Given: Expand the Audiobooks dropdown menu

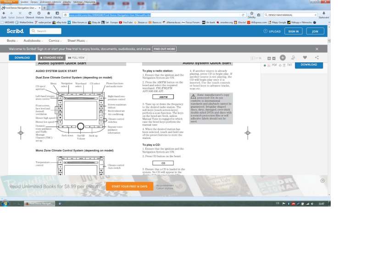Looking at the screenshot, I should tap(33, 41).
